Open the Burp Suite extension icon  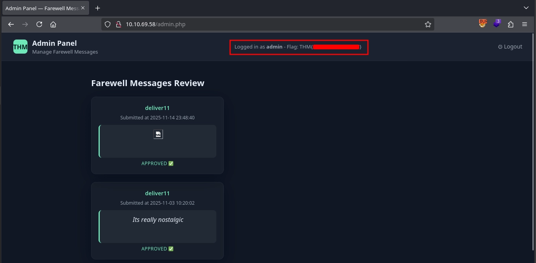(483, 24)
